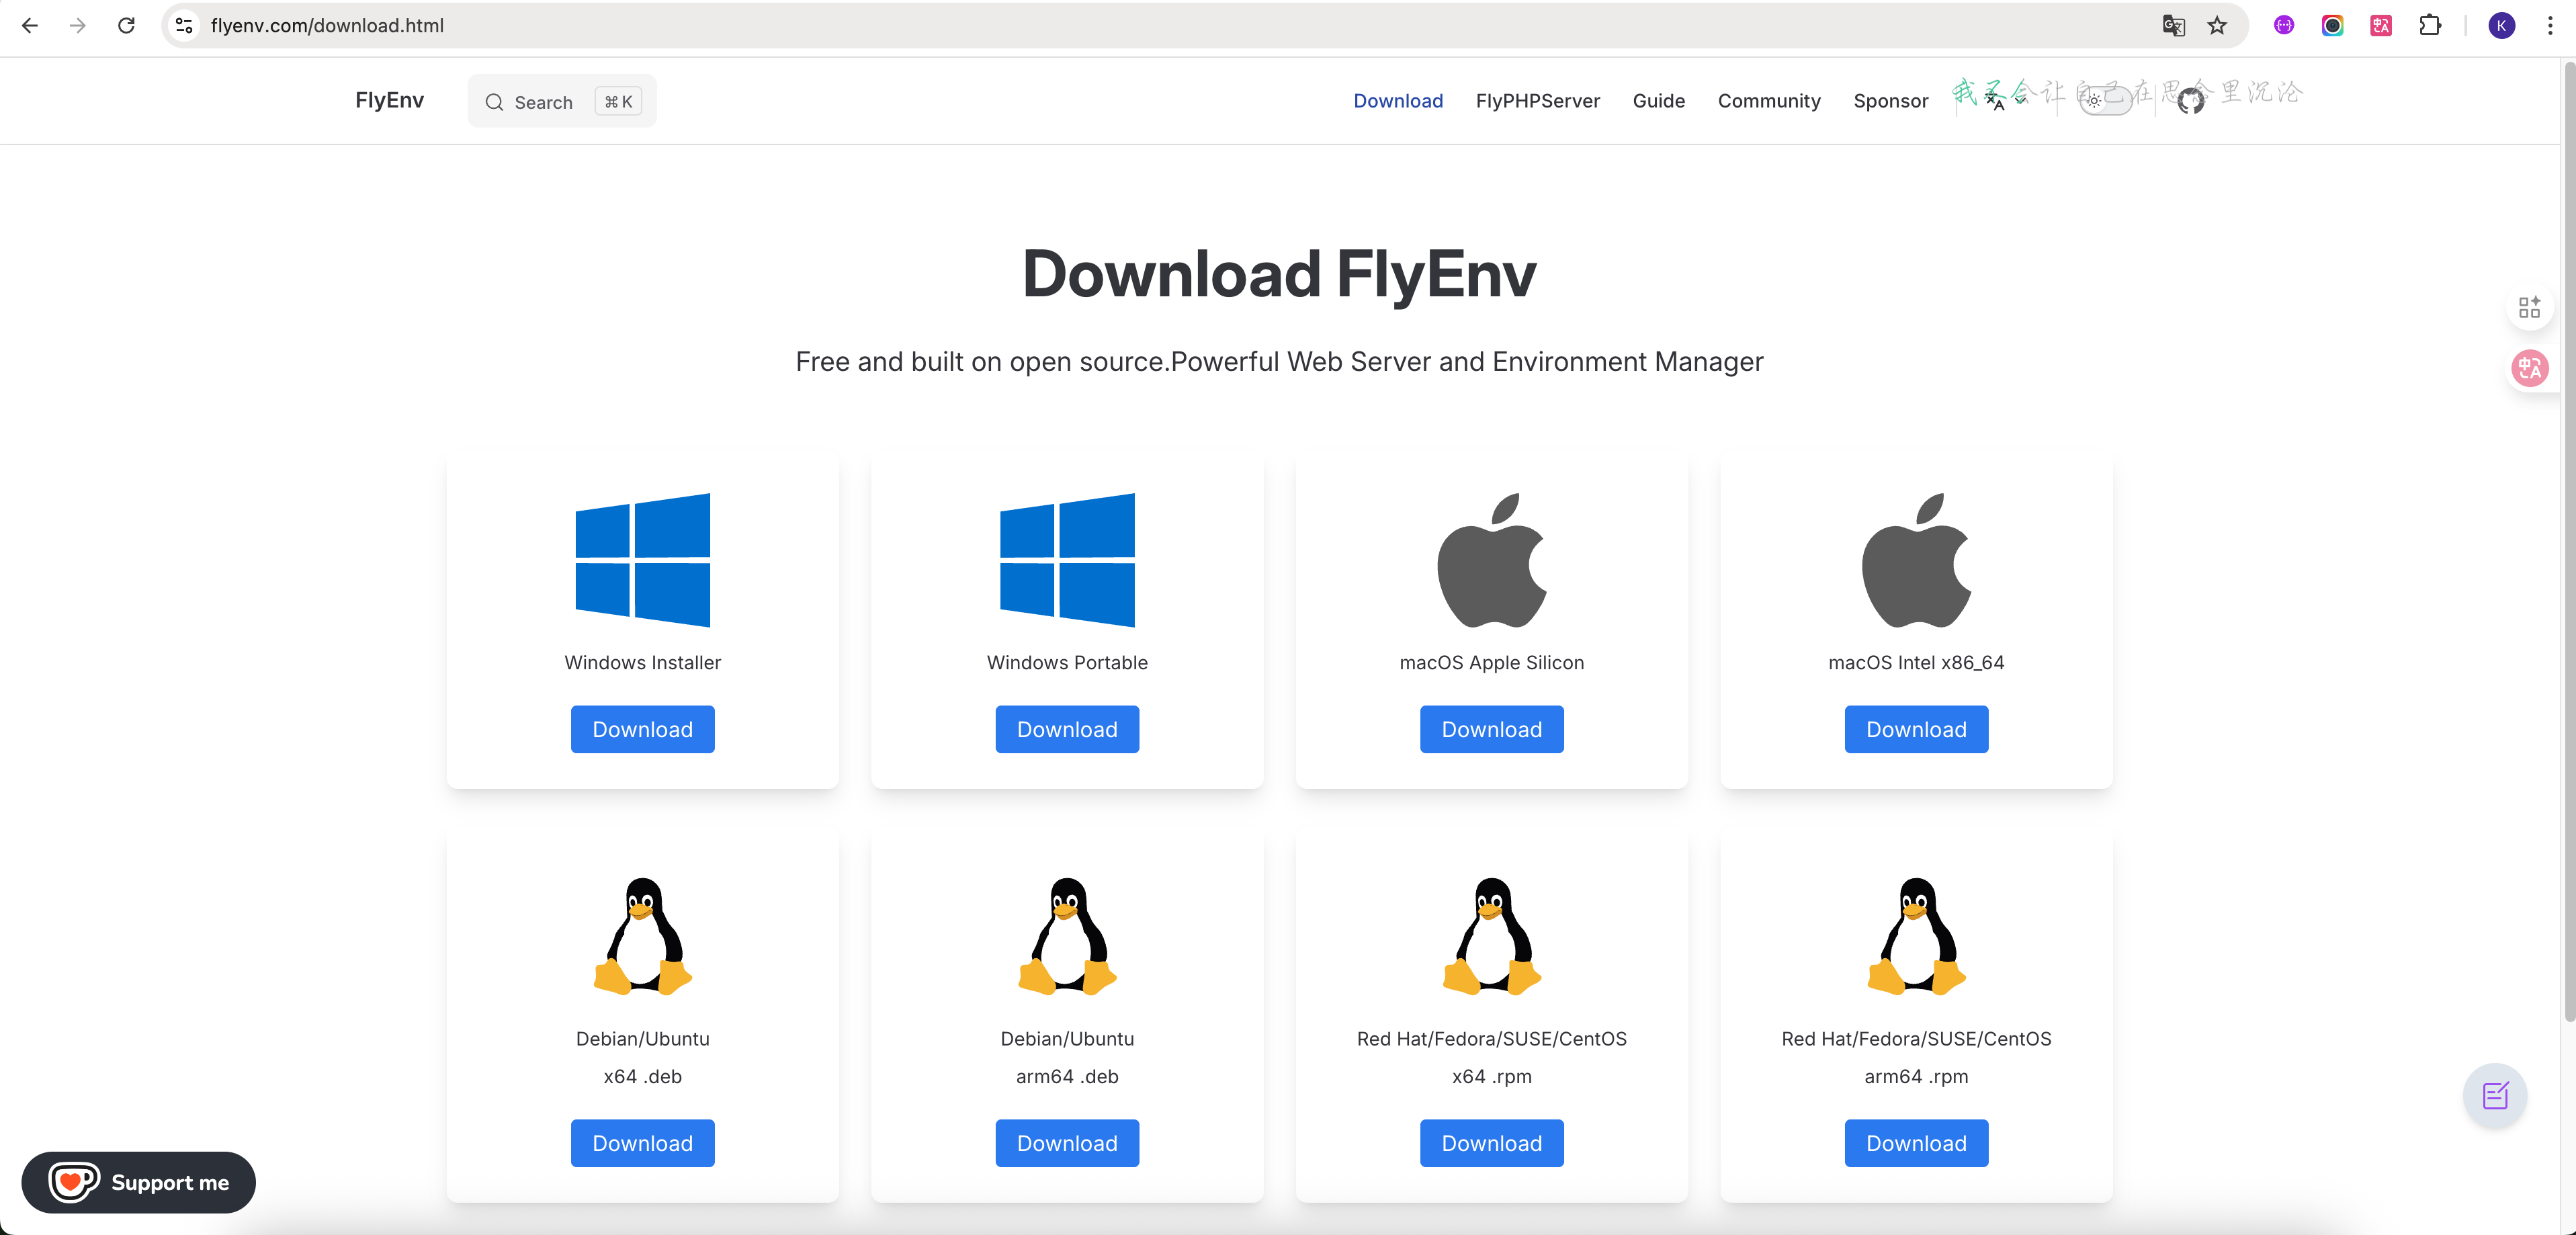2576x1235 pixels.
Task: Click the Support me button
Action: (x=139, y=1182)
